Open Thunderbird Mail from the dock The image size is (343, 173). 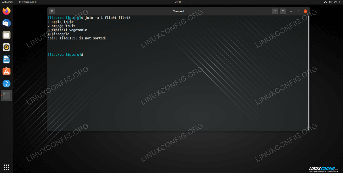pos(6,23)
